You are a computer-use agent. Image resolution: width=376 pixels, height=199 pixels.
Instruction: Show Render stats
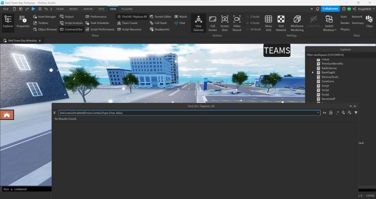(345, 23)
